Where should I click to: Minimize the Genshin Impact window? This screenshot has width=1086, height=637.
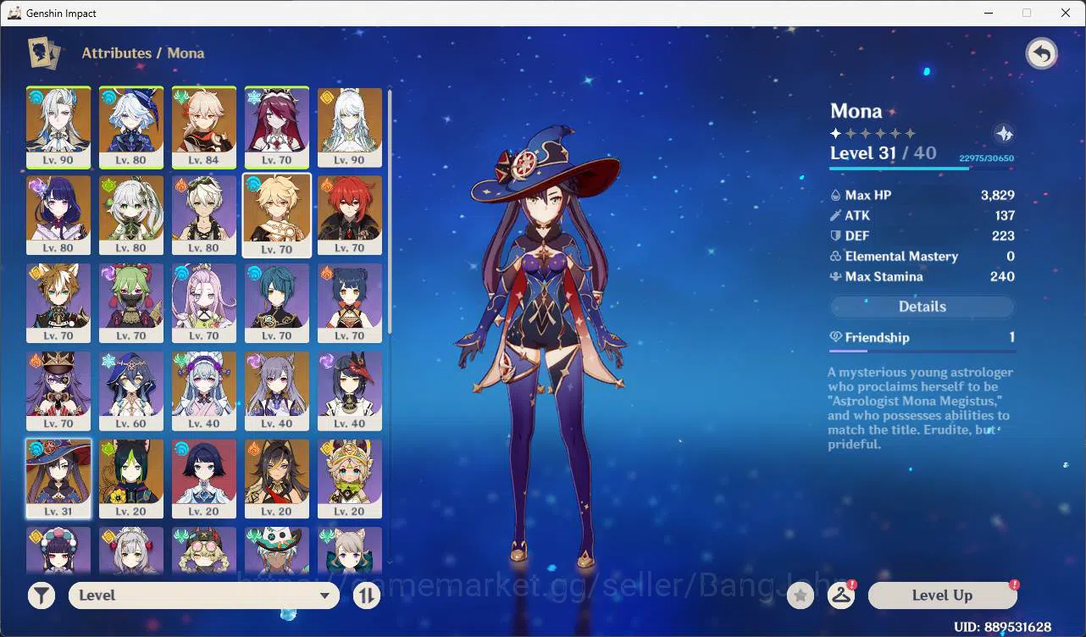[988, 13]
